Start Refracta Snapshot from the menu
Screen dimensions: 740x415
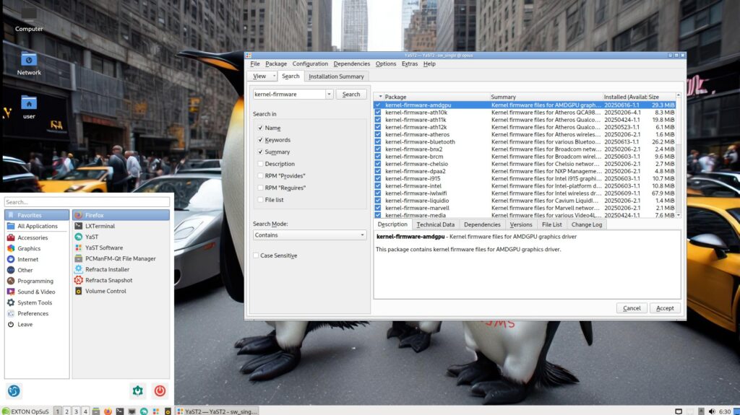(x=121, y=280)
